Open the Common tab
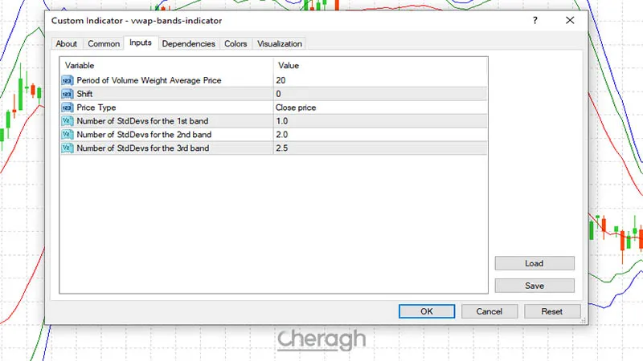Screen dimensions: 643x361 pyautogui.click(x=104, y=44)
